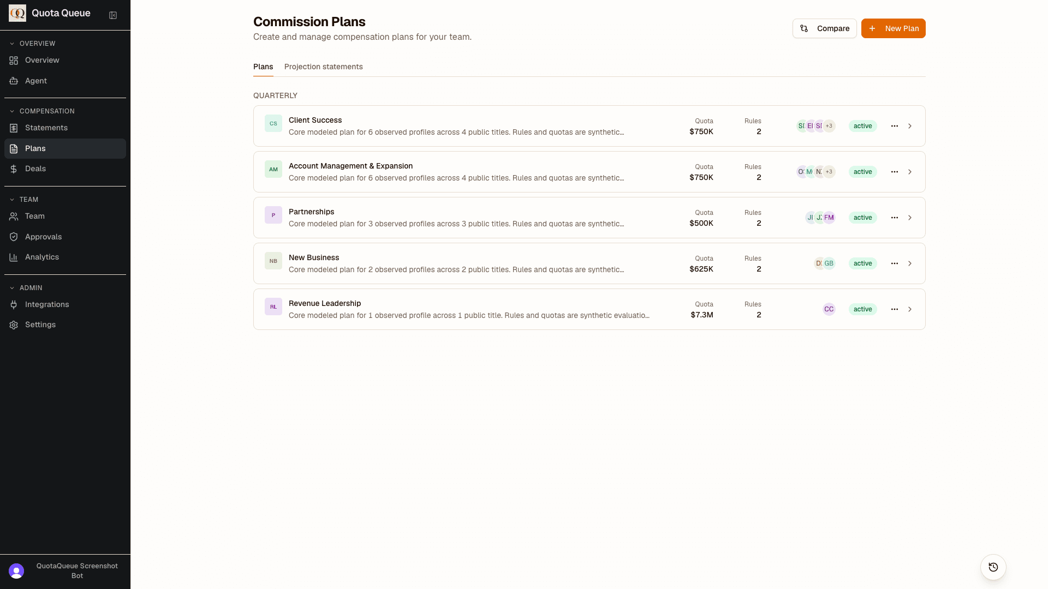Screen dimensions: 1048x589
Task: Open Statements in the sidebar
Action: pyautogui.click(x=65, y=128)
